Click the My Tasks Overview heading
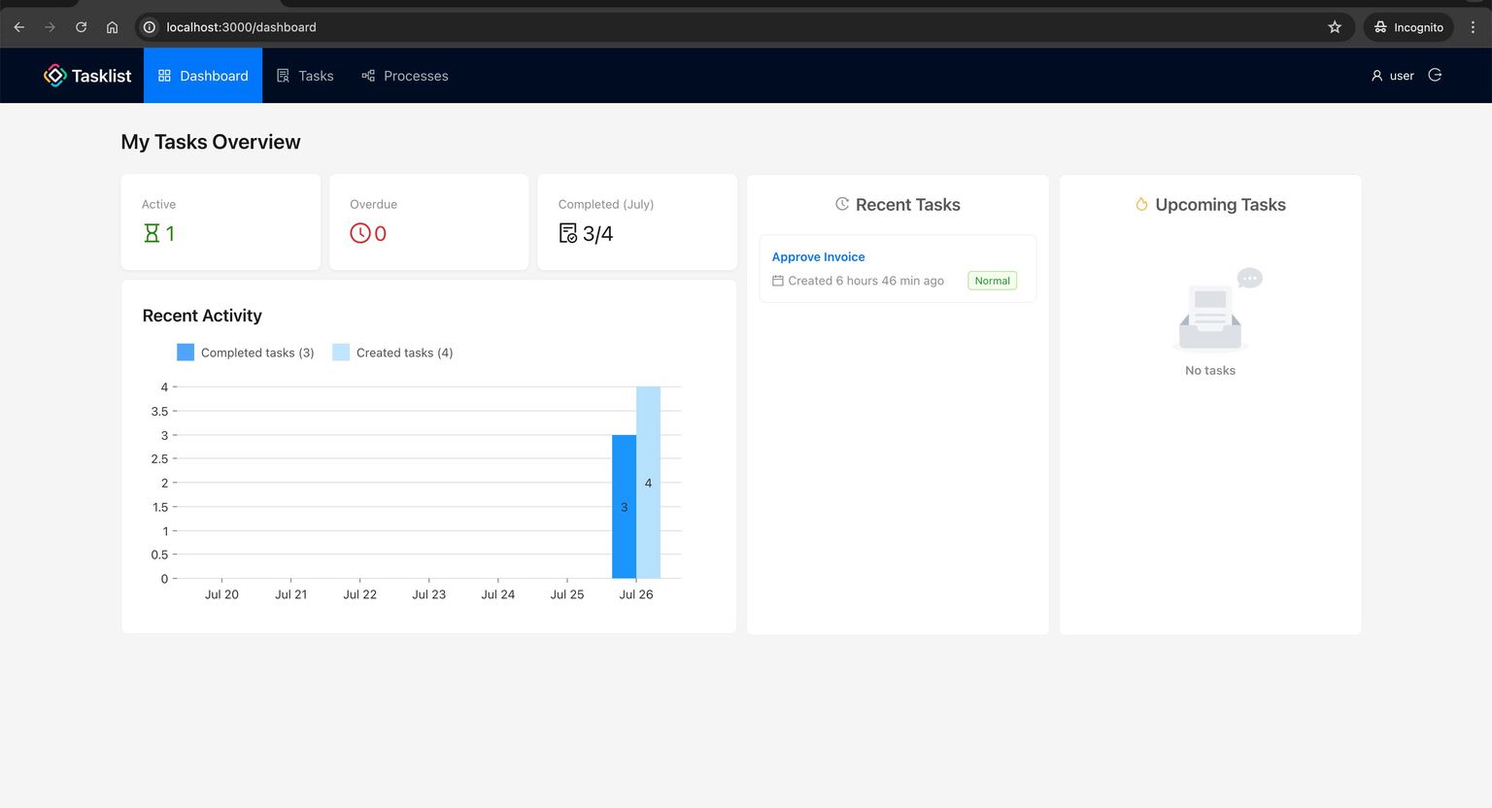Screen dimensions: 1492x808 (x=211, y=142)
